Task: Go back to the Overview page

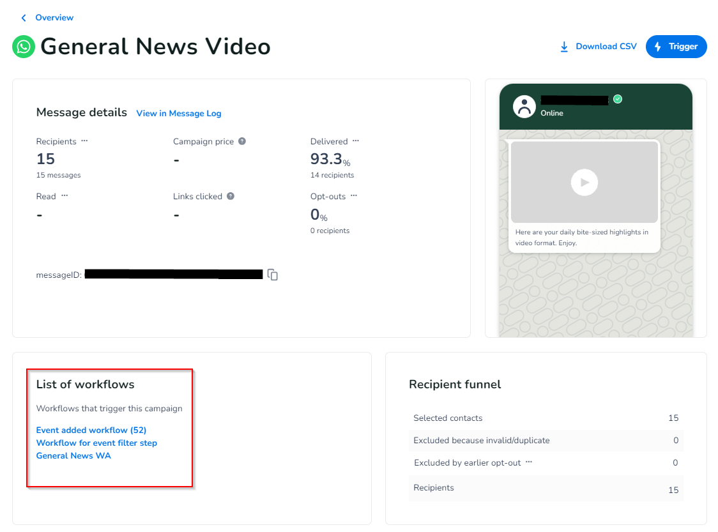Action: coord(54,18)
